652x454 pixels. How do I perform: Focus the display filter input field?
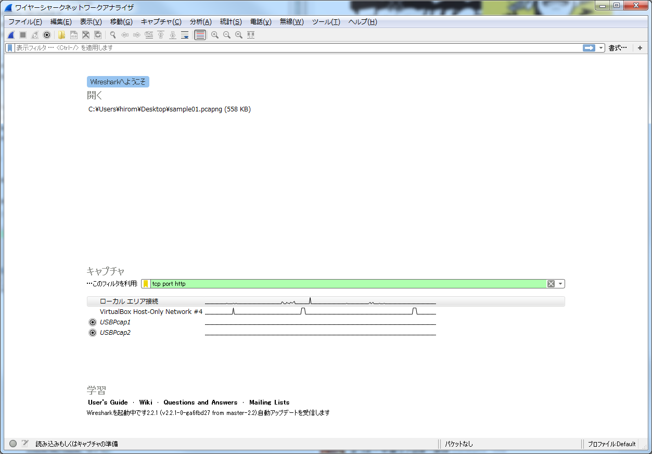[298, 48]
